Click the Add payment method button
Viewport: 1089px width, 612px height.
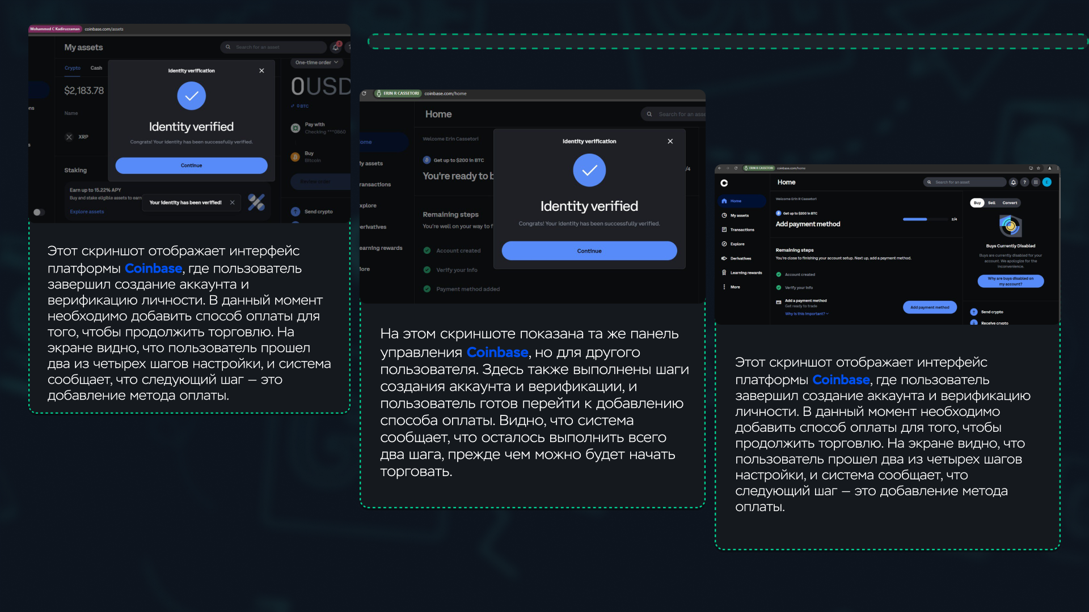(x=930, y=308)
